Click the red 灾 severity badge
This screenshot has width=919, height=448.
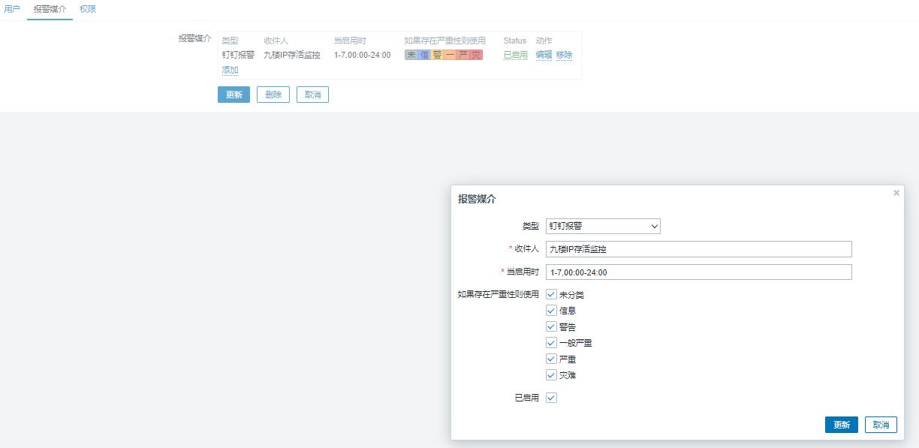pos(476,55)
